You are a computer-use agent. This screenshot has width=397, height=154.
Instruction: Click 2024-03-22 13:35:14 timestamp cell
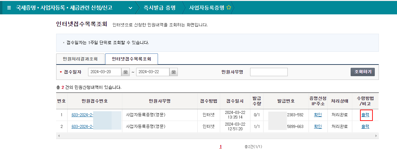pyautogui.click(x=235, y=115)
